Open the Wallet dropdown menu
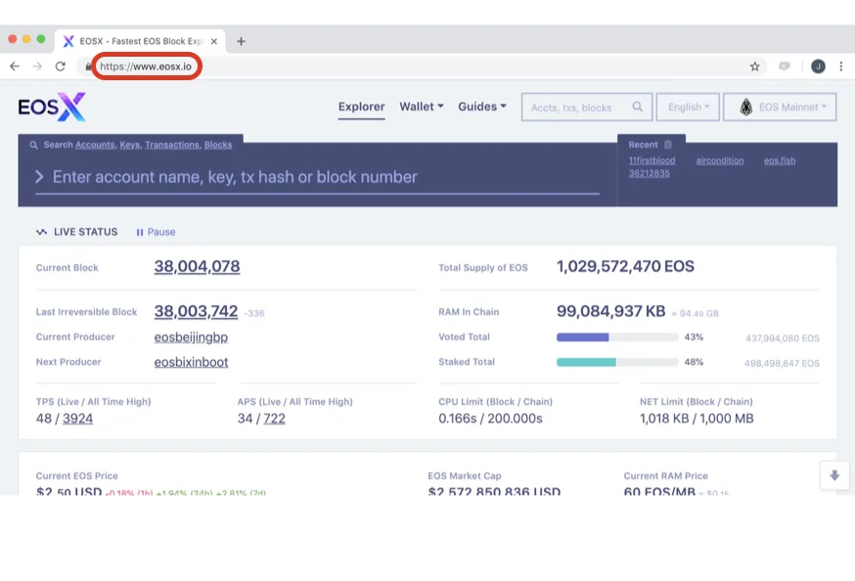 click(x=422, y=107)
